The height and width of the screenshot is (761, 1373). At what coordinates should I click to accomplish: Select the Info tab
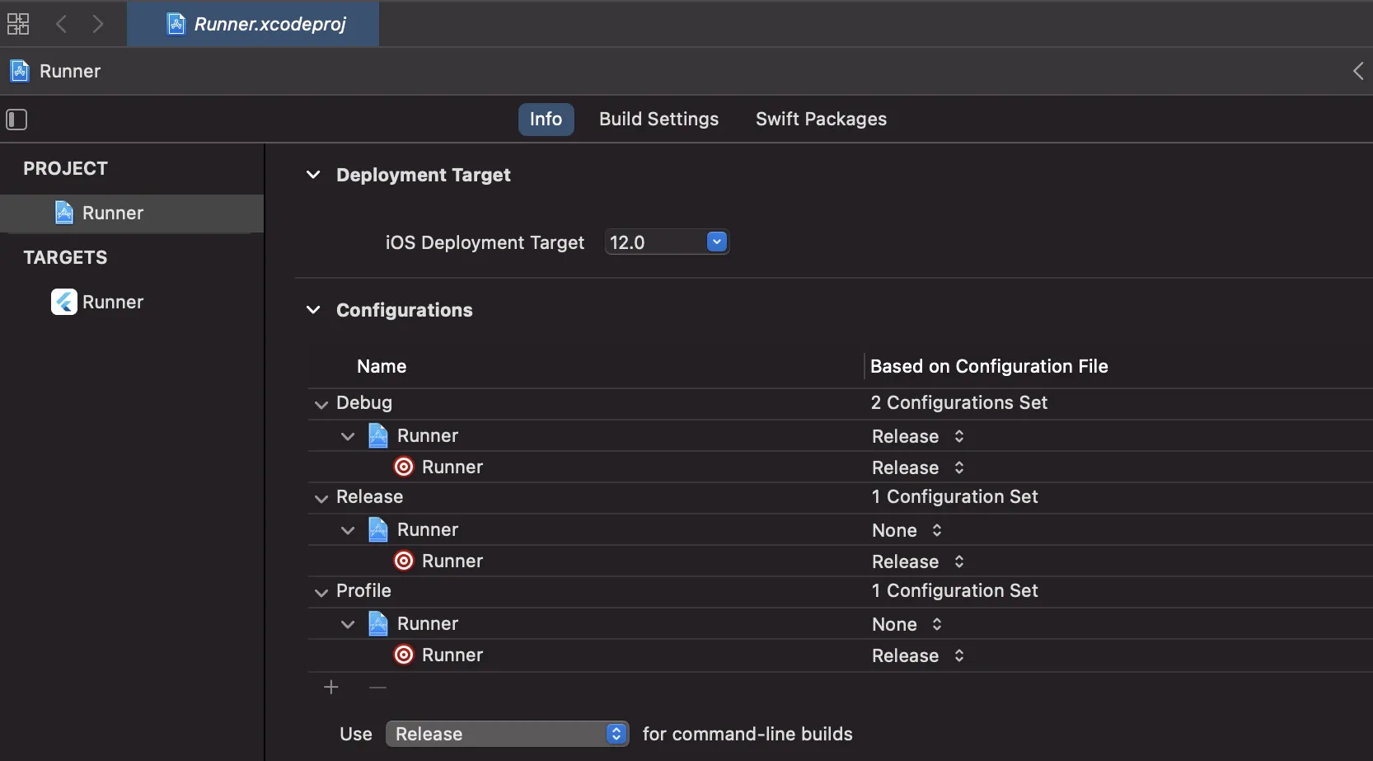click(546, 120)
